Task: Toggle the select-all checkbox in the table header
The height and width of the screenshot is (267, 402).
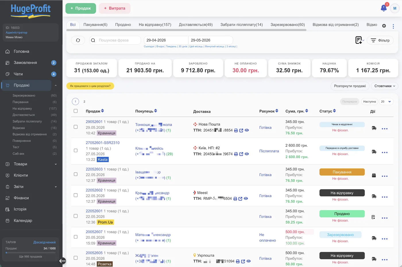Action: (x=76, y=111)
